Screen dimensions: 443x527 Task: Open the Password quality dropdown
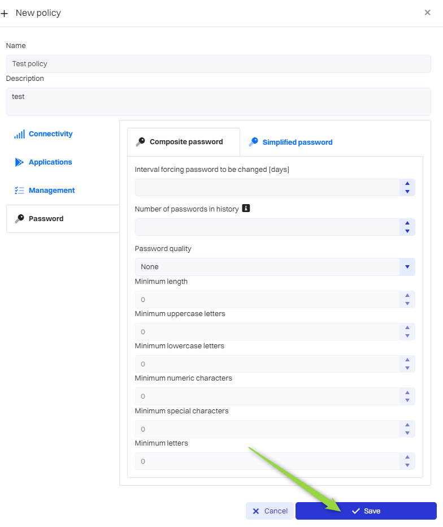click(407, 267)
